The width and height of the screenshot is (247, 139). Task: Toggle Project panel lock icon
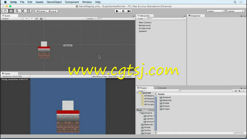[x=241, y=88]
